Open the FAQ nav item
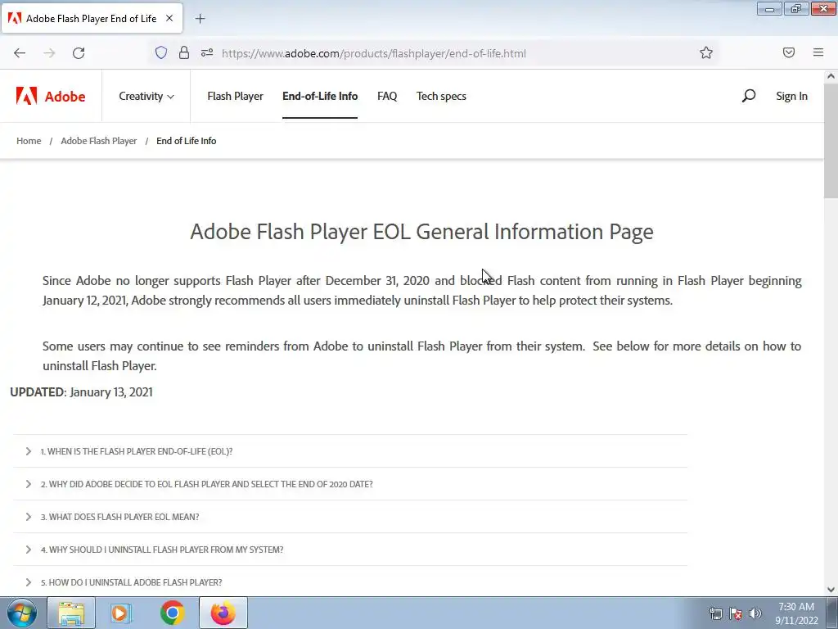This screenshot has height=629, width=838. [387, 97]
